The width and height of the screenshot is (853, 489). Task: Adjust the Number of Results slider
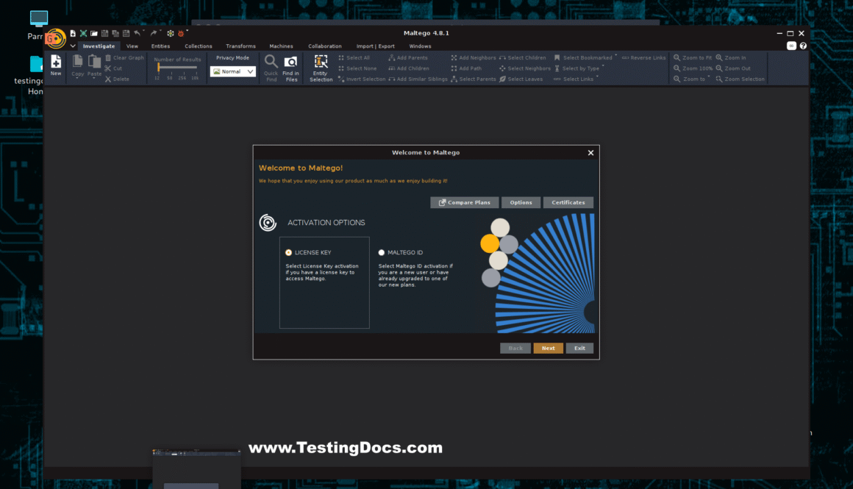click(x=159, y=68)
